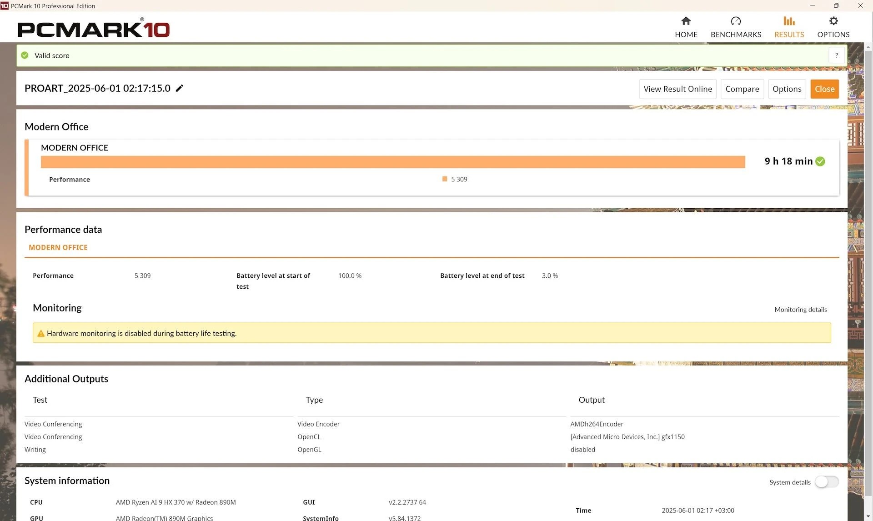Click the green Valid score check icon
The image size is (873, 521).
25,55
